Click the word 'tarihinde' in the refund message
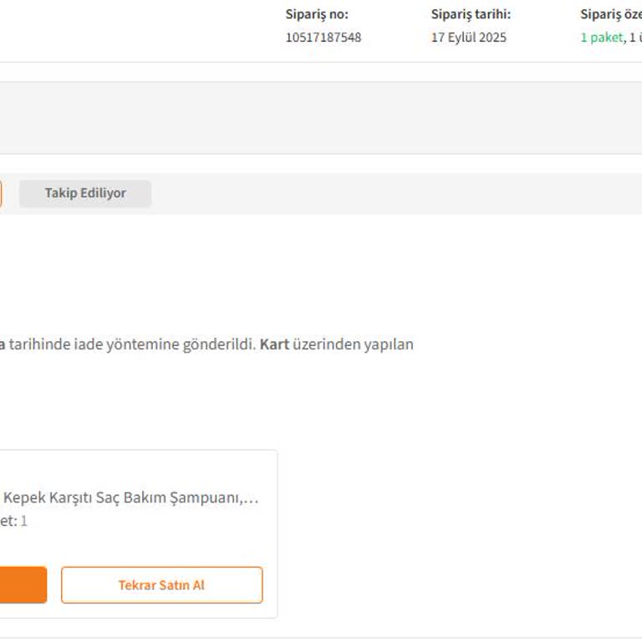This screenshot has height=642, width=642. [x=38, y=344]
